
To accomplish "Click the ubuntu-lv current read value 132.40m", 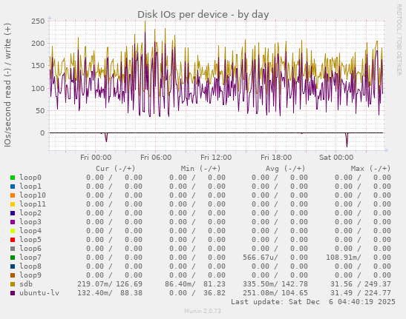I will click(93, 293).
